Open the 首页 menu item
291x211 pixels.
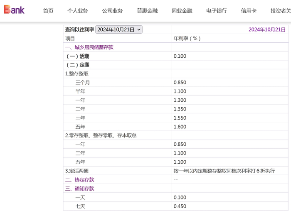pos(48,11)
